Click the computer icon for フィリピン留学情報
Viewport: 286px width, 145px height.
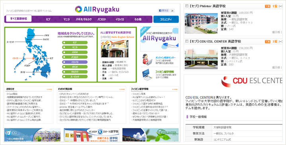pos(147,74)
